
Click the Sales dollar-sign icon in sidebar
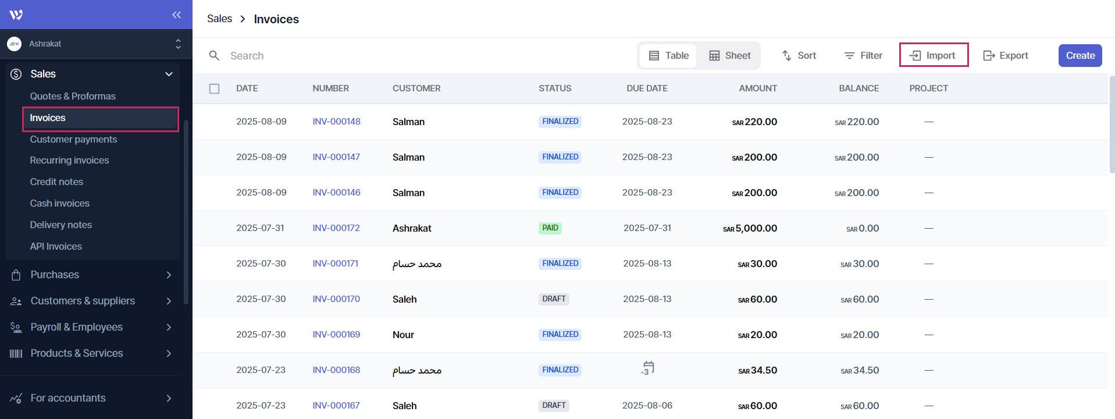tap(16, 74)
